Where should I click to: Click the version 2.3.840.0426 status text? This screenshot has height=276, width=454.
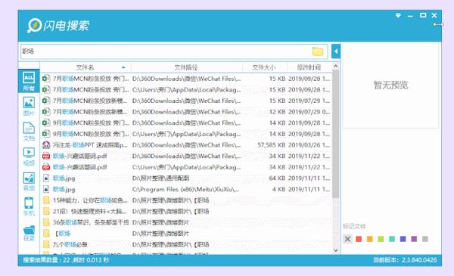405,260
